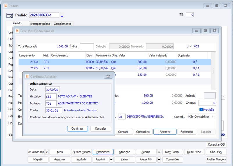The width and height of the screenshot is (233, 166).
Task: Minimize the Previsões Financeiras window
Action: [196, 31]
